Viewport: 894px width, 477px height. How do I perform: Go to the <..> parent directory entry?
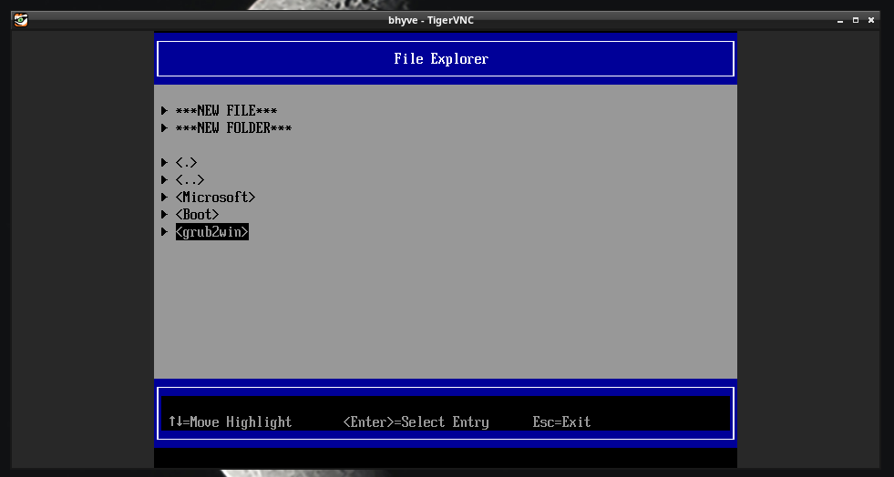[190, 180]
